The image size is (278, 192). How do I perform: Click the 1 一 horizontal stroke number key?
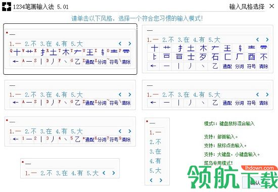pos(28,139)
